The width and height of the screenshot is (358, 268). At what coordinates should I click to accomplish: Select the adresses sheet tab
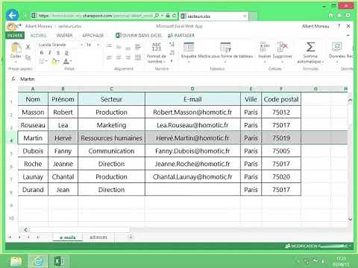98,237
